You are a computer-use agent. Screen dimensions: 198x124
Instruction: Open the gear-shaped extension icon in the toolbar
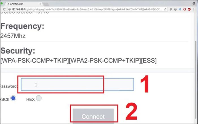coord(171,9)
